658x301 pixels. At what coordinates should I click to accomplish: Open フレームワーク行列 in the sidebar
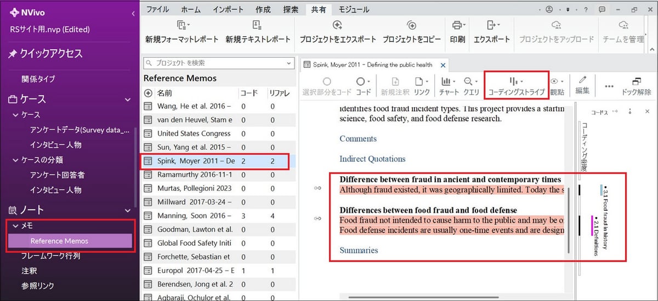pyautogui.click(x=50, y=256)
